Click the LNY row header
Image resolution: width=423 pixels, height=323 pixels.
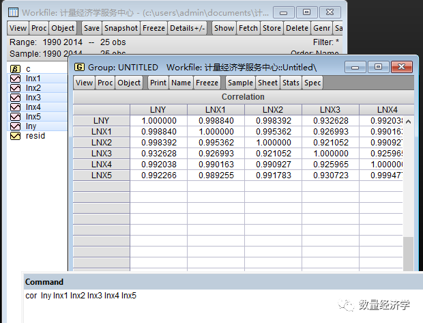pos(102,121)
